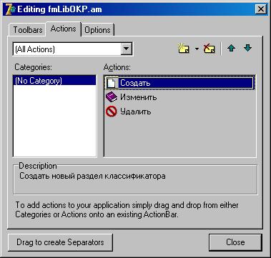Select the Actions tab

(64, 29)
